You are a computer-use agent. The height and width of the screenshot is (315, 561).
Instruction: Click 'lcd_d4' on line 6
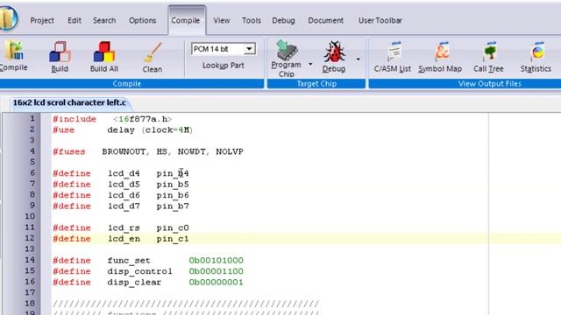tap(124, 173)
